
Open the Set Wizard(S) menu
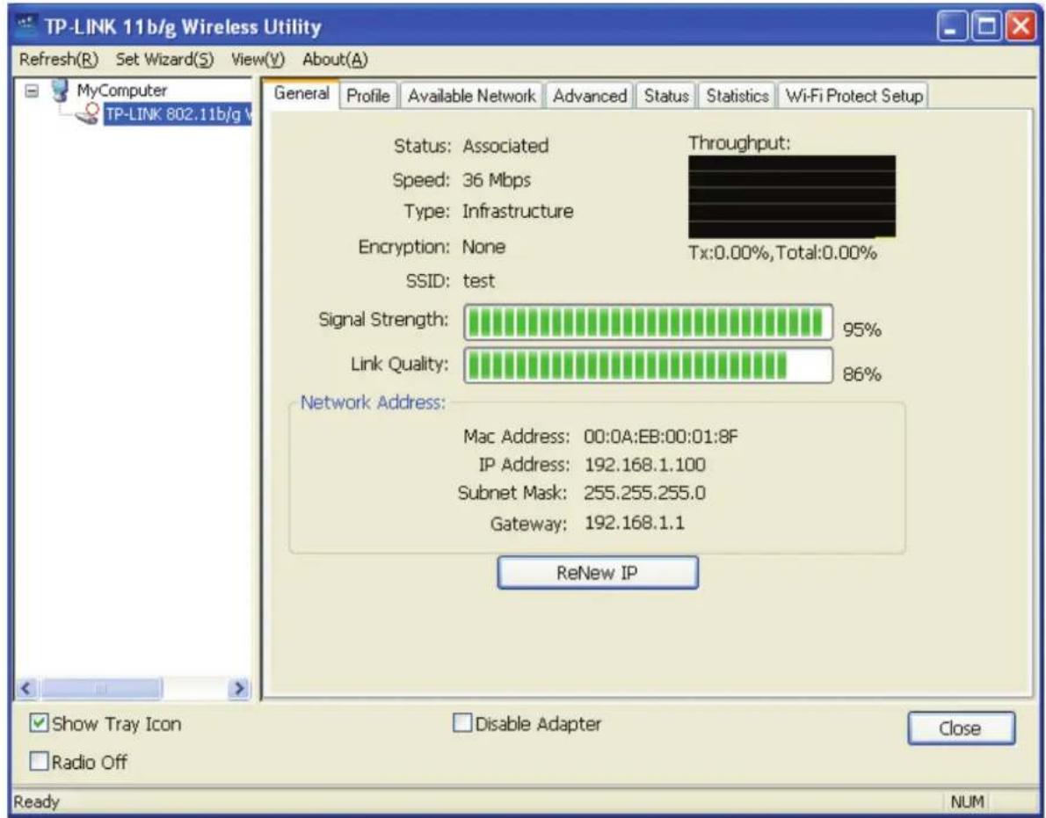click(x=164, y=60)
